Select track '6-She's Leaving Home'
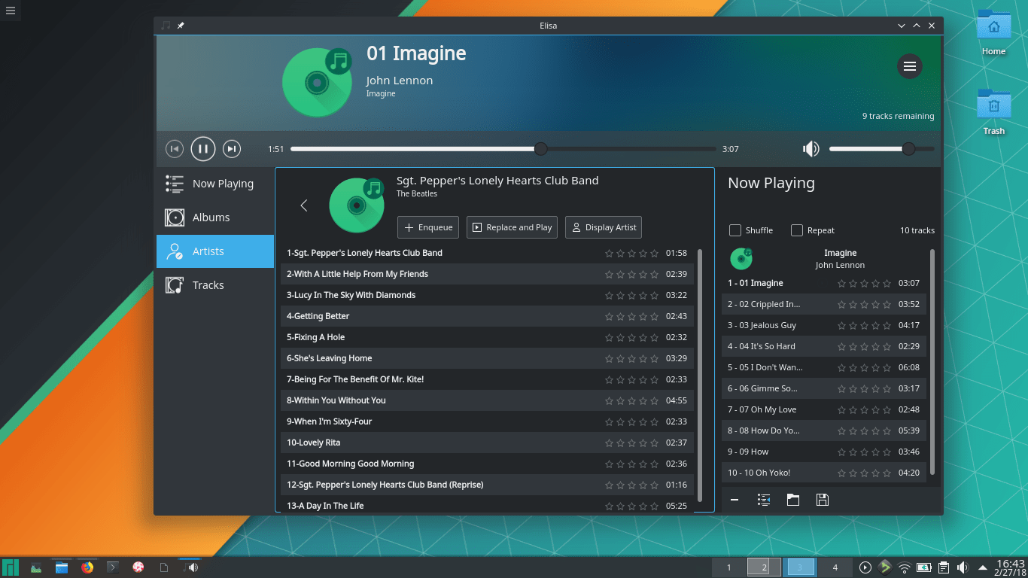Image resolution: width=1028 pixels, height=578 pixels. [x=488, y=358]
